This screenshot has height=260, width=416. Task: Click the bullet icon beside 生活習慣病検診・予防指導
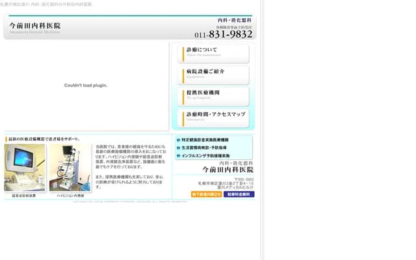(179, 148)
